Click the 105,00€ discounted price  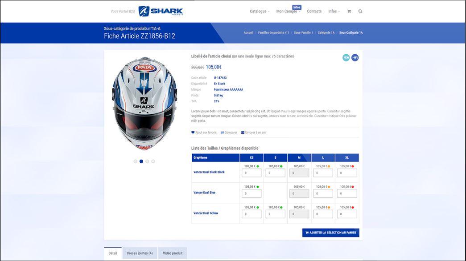[x=214, y=67]
